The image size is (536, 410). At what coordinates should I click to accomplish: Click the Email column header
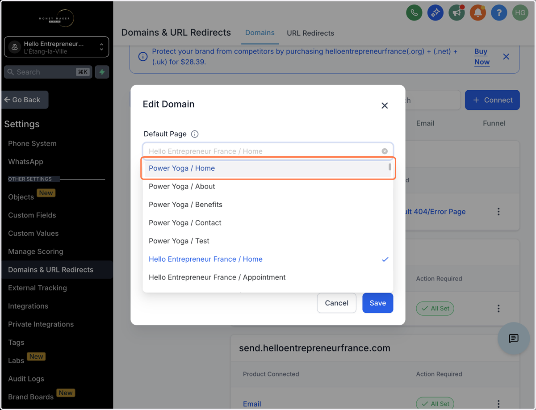pyautogui.click(x=425, y=123)
